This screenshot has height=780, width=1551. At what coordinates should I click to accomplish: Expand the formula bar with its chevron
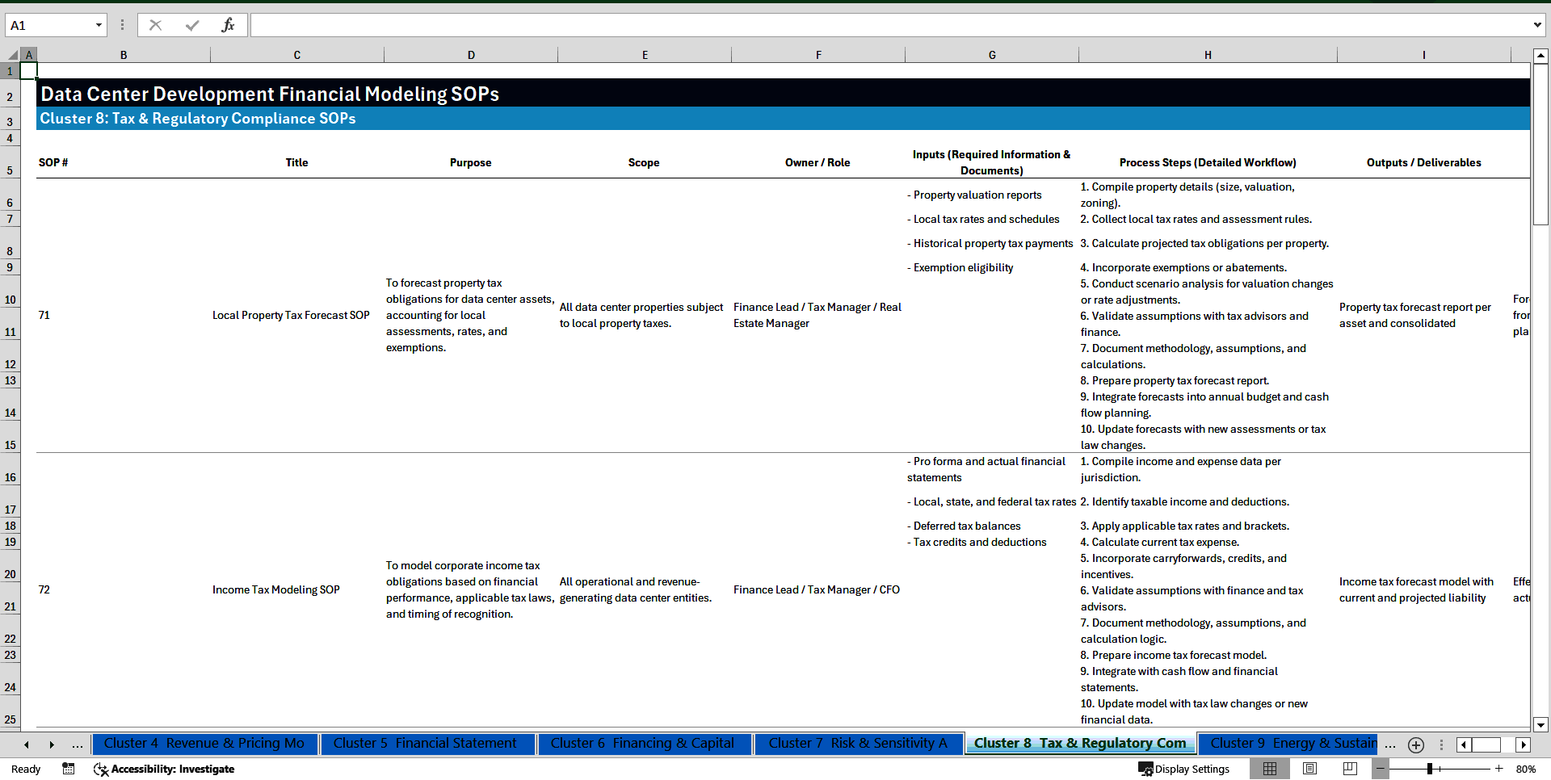point(1537,24)
